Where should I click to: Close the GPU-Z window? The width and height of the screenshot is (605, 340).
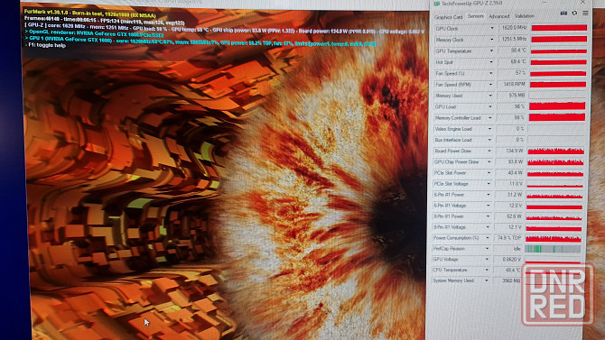coord(582,3)
